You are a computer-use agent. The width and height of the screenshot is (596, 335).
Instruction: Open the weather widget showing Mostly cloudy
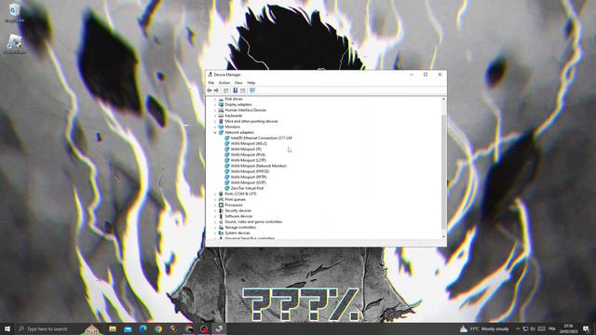point(484,328)
